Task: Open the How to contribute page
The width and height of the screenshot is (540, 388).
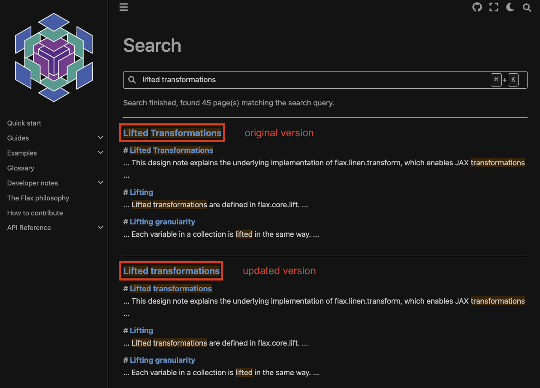Action: (35, 213)
